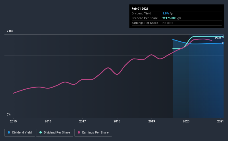Click the 2017 x-axis label
The width and height of the screenshot is (228, 141).
82,121
